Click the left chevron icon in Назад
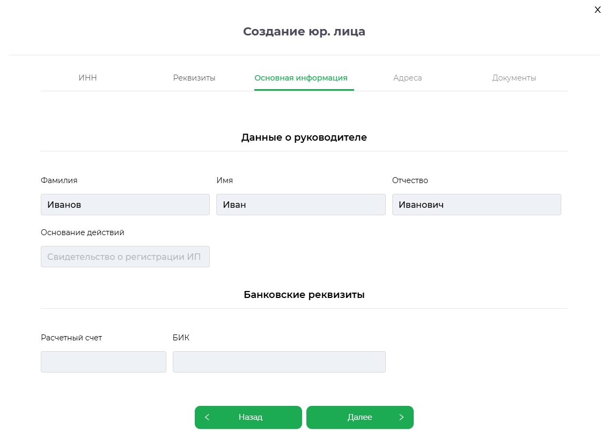This screenshot has height=444, width=609. coord(207,417)
